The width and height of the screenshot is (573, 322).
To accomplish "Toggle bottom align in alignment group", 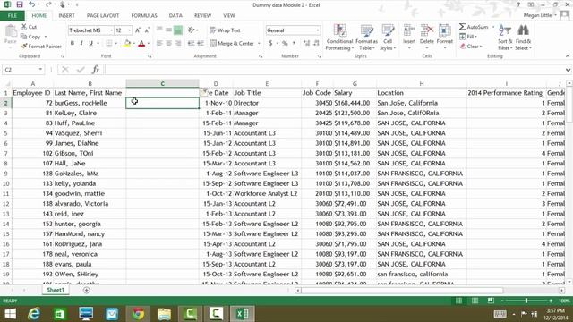I will coord(178,30).
